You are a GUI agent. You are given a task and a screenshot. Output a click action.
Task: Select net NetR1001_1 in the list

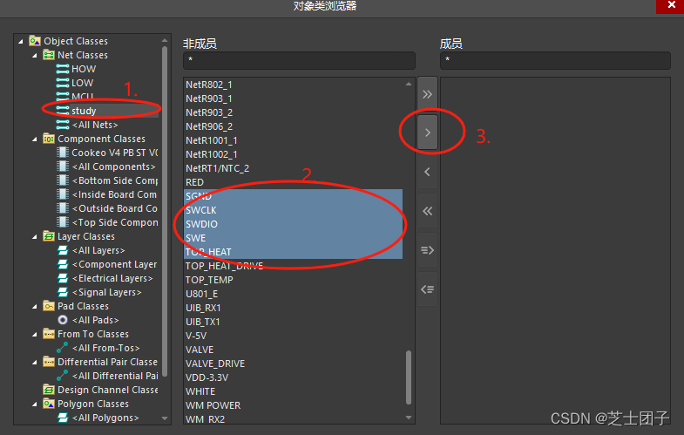point(212,140)
